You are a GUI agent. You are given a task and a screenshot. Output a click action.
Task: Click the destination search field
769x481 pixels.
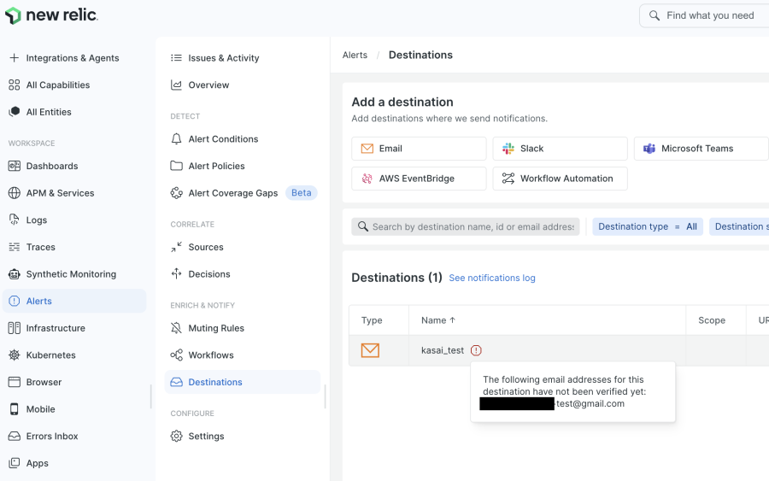(x=466, y=226)
